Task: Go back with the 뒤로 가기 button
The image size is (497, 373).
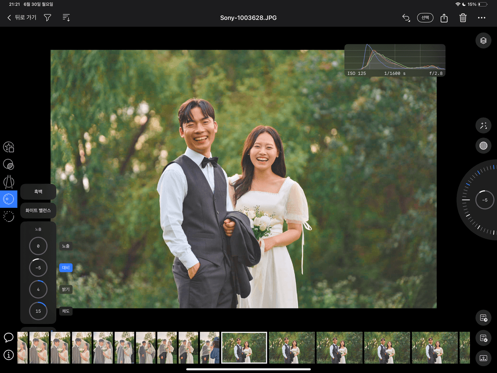Action: tap(22, 17)
